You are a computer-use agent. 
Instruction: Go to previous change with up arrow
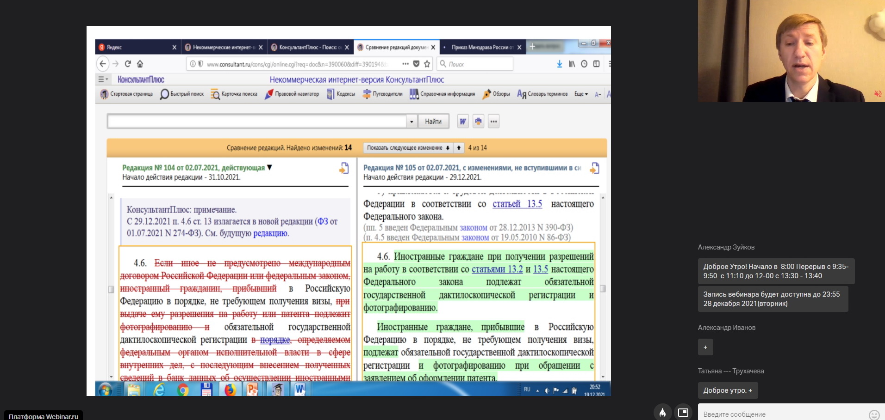459,148
